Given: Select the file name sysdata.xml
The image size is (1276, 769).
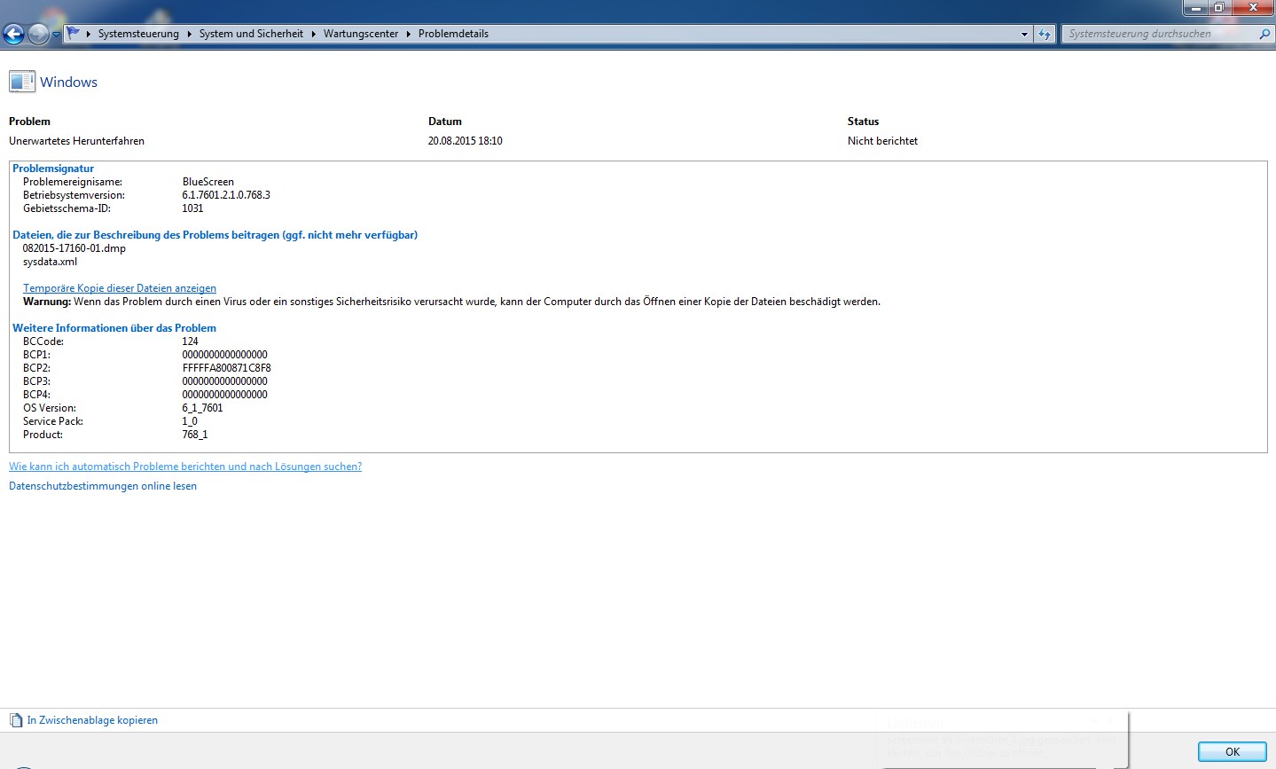Looking at the screenshot, I should (x=50, y=262).
